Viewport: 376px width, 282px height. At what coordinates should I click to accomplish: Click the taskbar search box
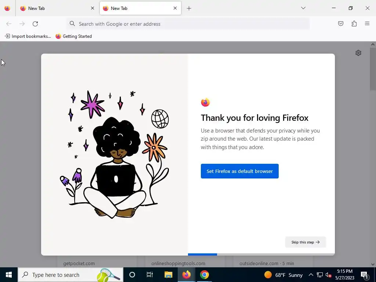[x=70, y=275]
